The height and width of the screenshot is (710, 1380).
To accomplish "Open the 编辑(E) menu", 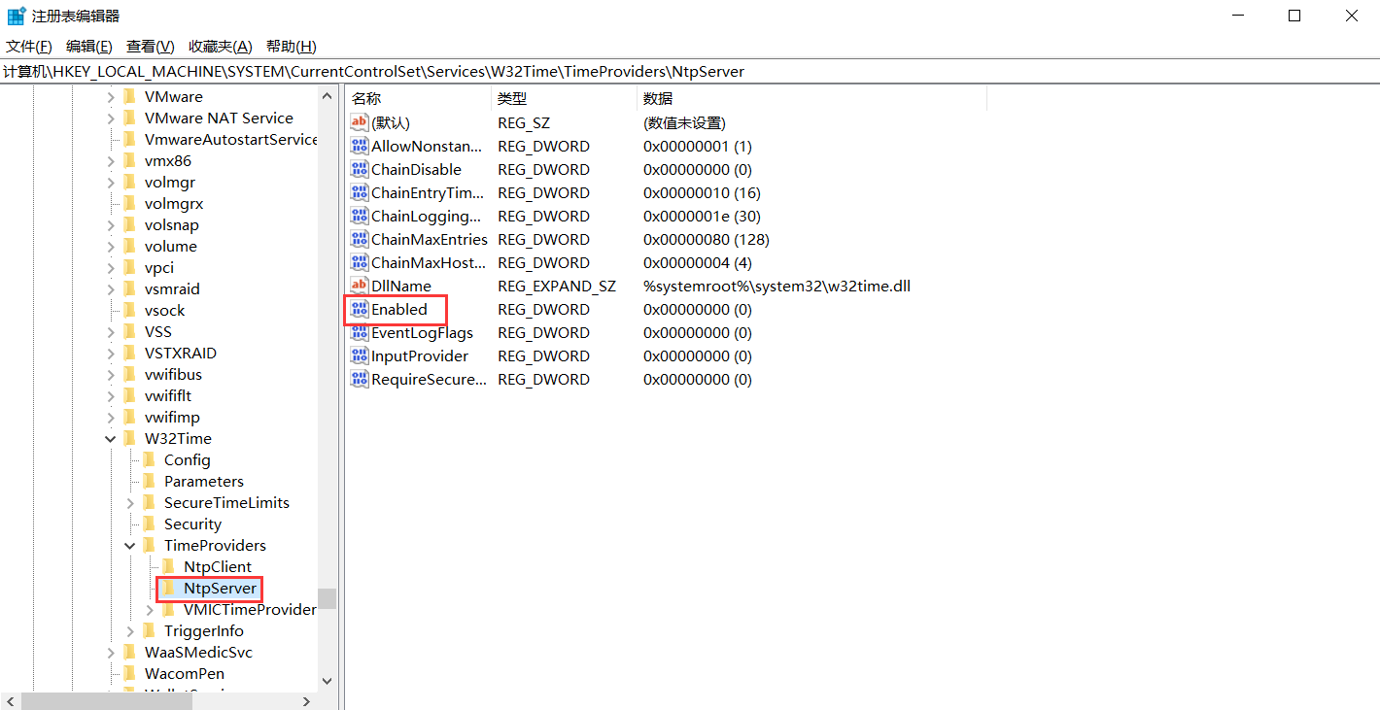I will click(89, 47).
